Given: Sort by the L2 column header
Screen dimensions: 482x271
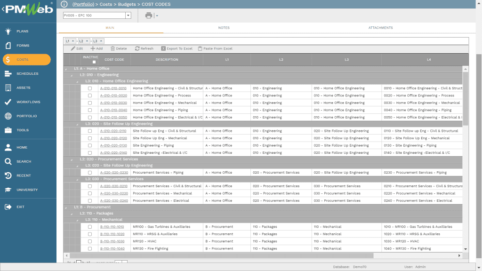Looking at the screenshot, I should click(281, 60).
